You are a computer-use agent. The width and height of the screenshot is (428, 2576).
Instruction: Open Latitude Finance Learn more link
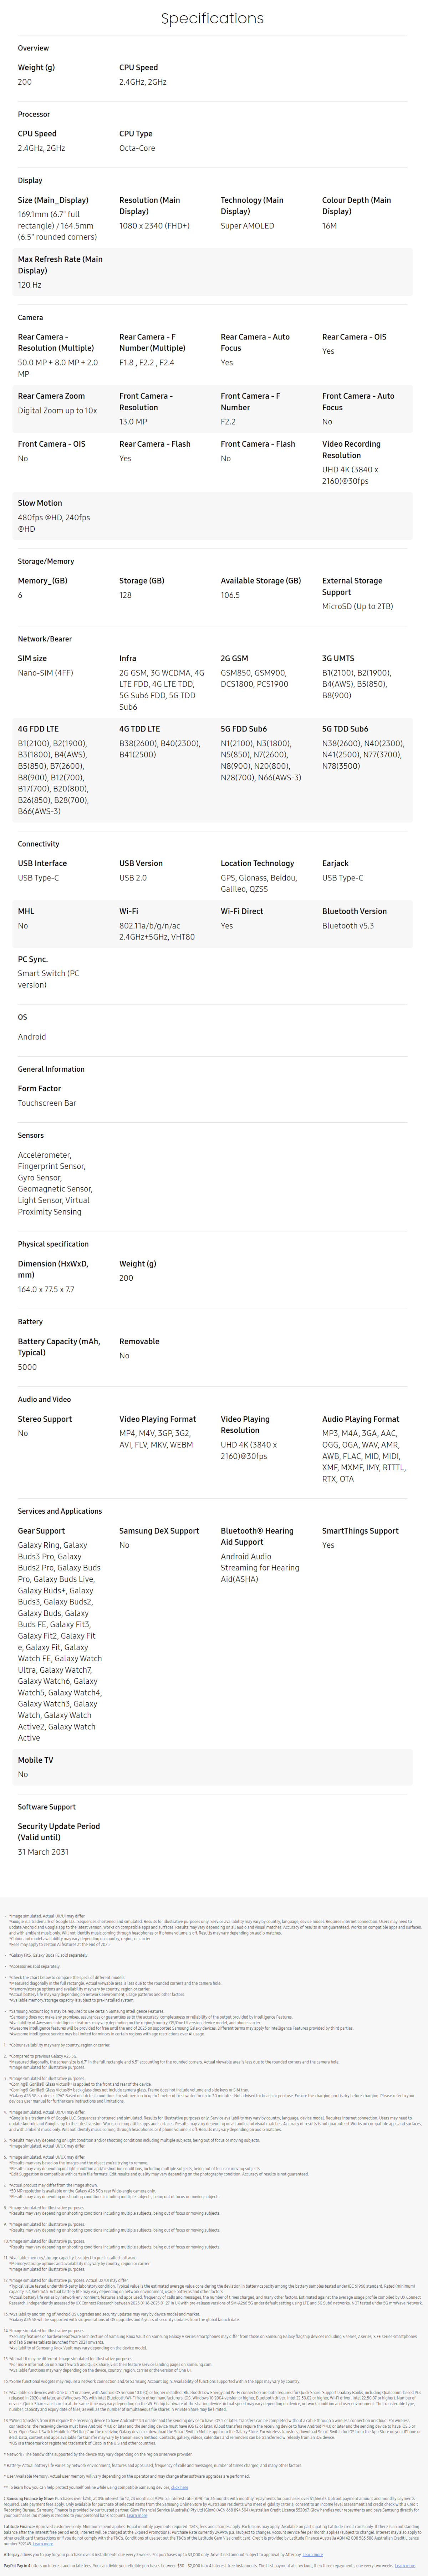coord(43,2543)
